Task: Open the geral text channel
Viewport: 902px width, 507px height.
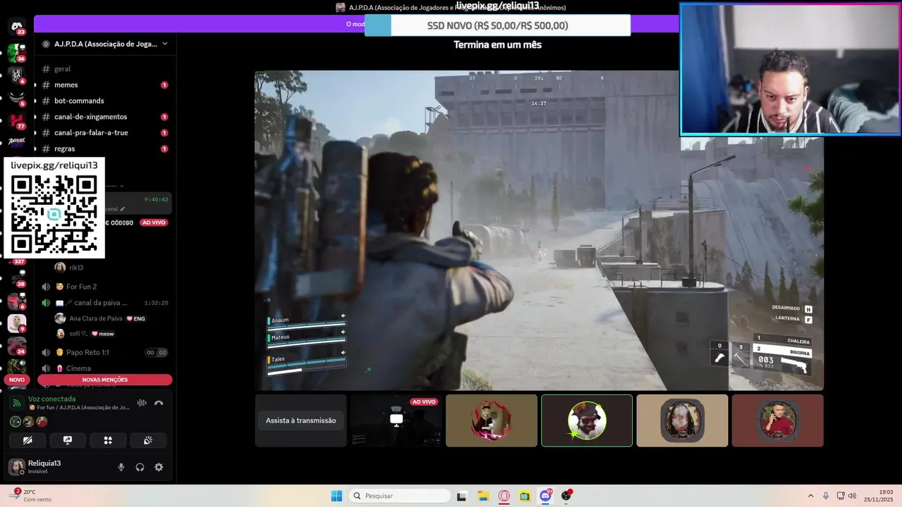Action: [103, 69]
